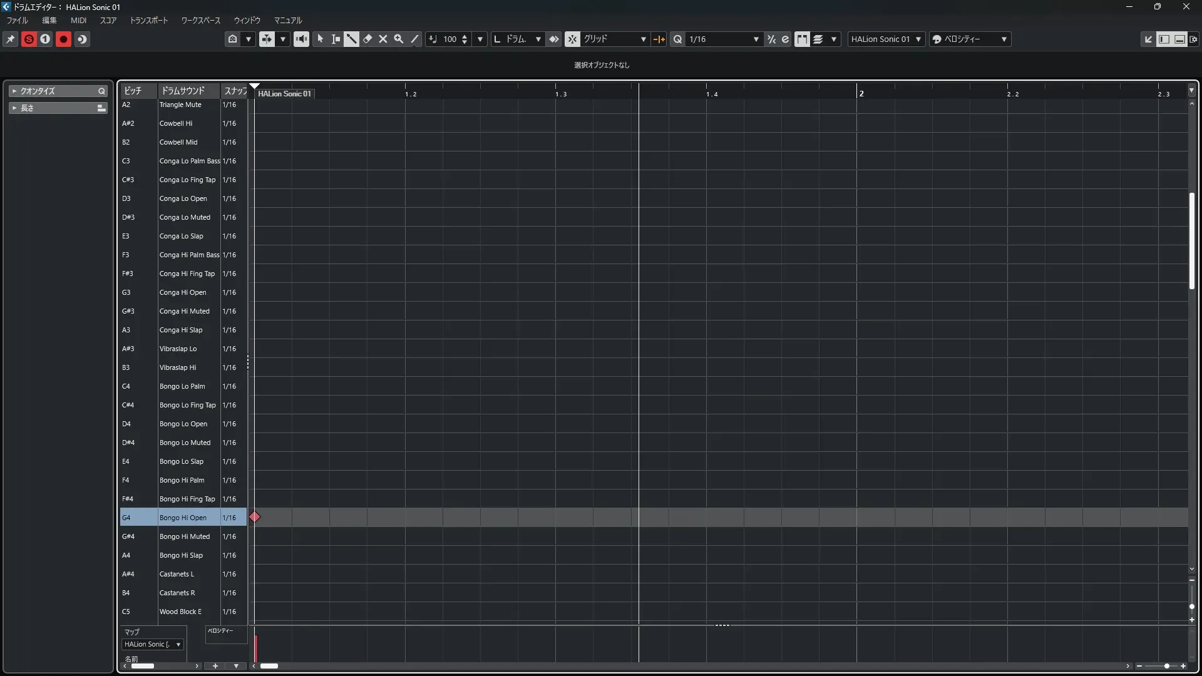Toggle the red Record in Editor button
Viewport: 1202px width, 676px height.
coord(63,39)
